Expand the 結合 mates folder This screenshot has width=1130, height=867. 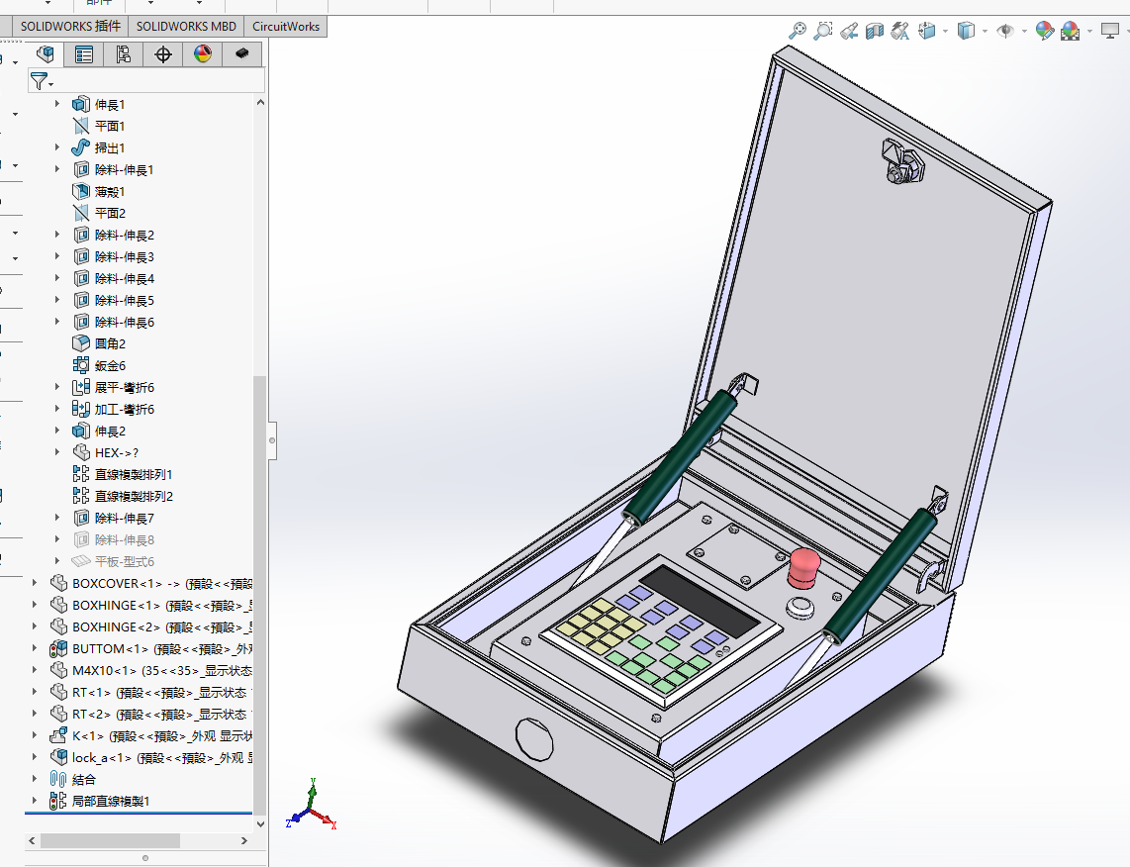click(x=37, y=780)
